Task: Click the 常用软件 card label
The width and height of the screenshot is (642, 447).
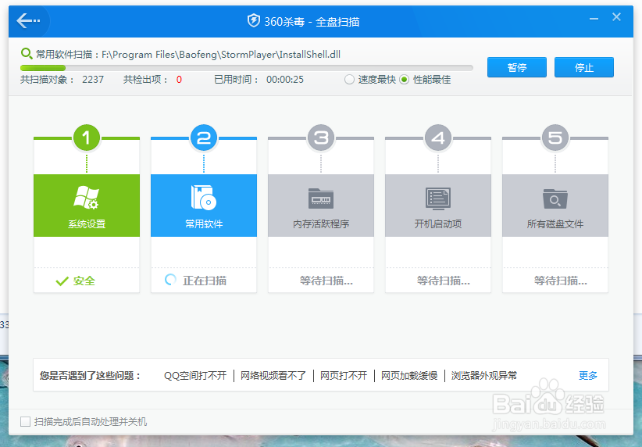Action: [204, 224]
